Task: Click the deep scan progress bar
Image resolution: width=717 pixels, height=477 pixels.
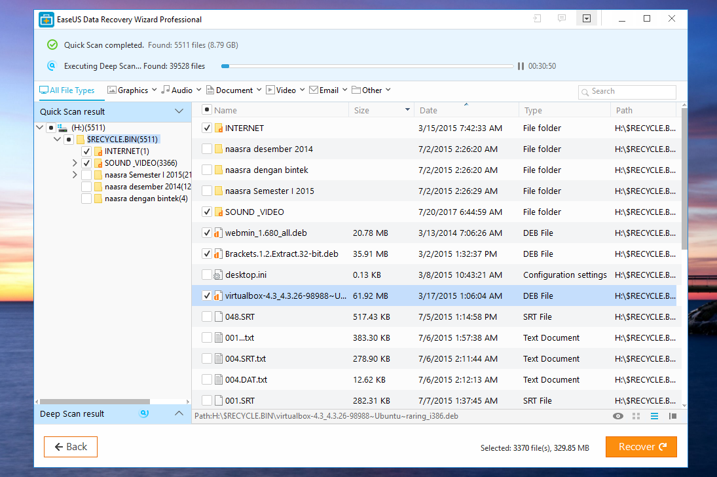Action: point(367,66)
